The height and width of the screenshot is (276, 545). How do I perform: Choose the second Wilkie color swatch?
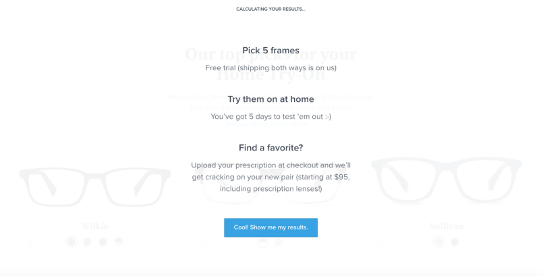pyautogui.click(x=87, y=242)
